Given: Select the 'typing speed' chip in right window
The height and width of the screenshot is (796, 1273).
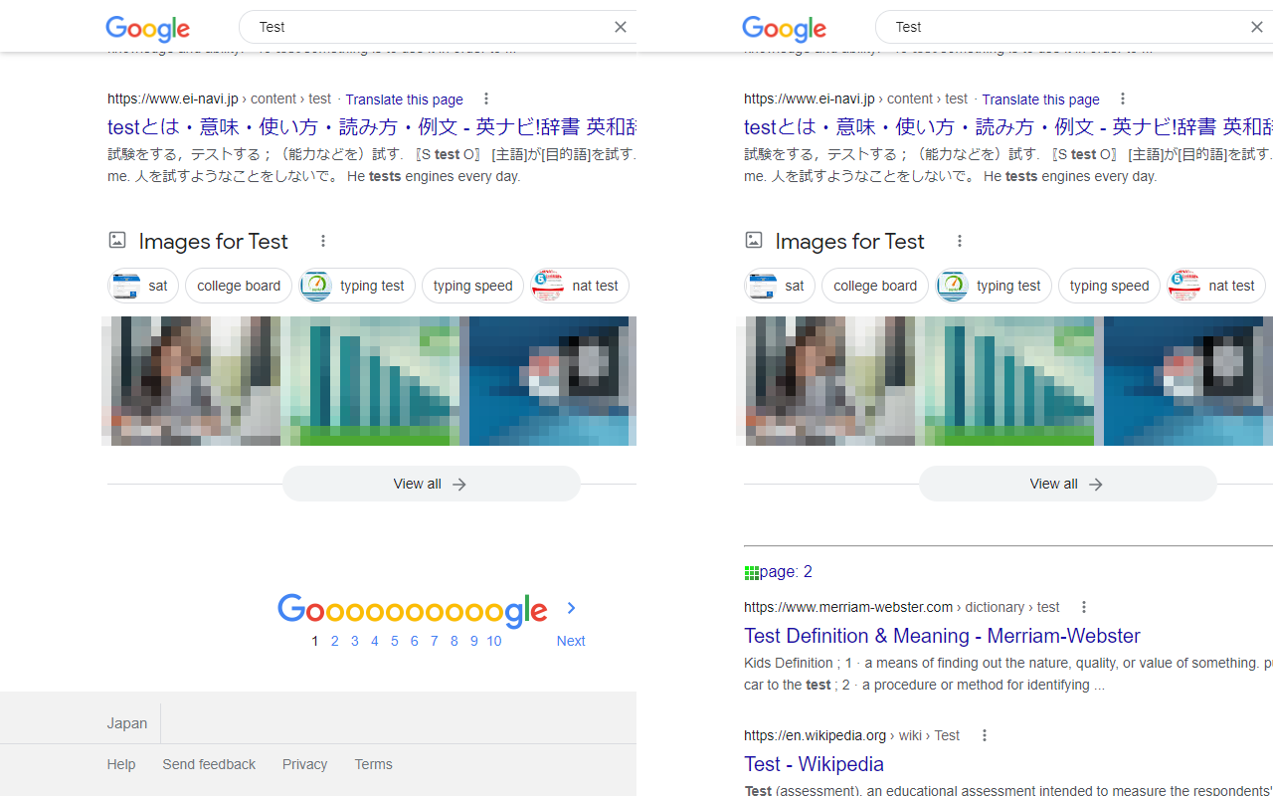Looking at the screenshot, I should [1109, 286].
